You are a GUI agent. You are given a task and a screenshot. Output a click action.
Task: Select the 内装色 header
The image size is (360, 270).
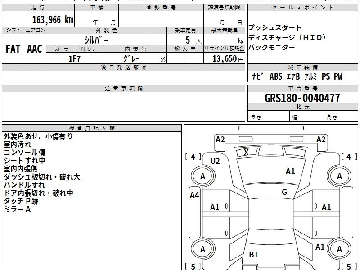click(135, 49)
